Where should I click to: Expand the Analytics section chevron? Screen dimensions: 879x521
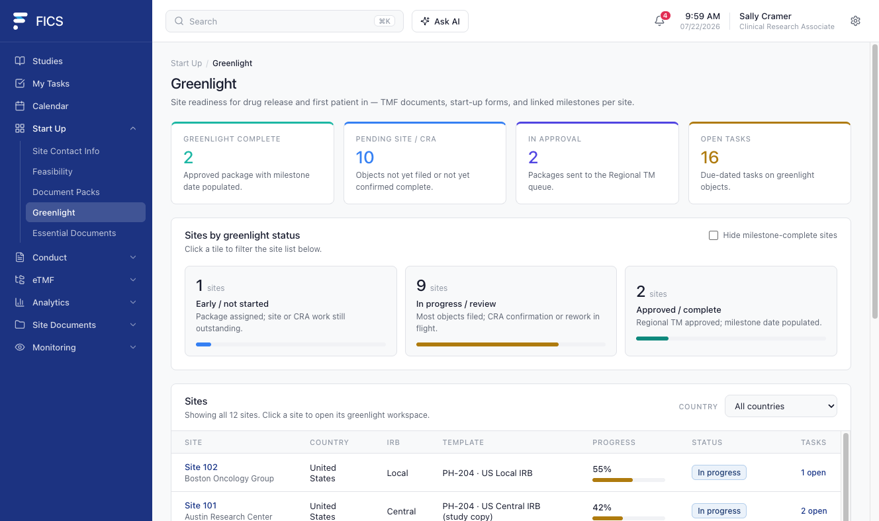(133, 302)
